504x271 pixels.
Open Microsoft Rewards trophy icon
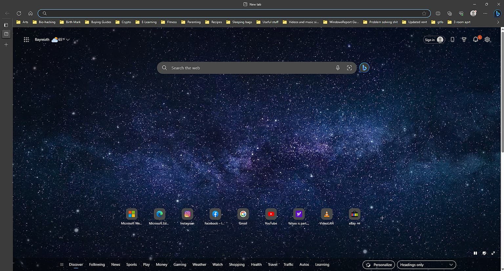(464, 39)
